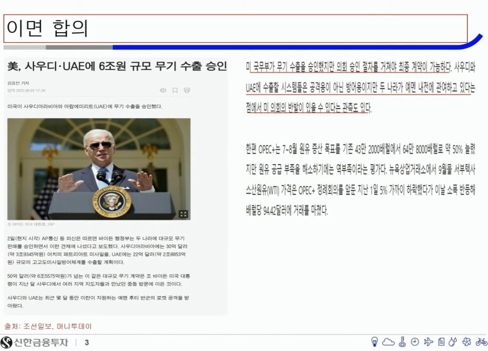Click the photo caption '조 바이든 미국 대통령. /AP'
This screenshot has height=351, width=488.
31,224
